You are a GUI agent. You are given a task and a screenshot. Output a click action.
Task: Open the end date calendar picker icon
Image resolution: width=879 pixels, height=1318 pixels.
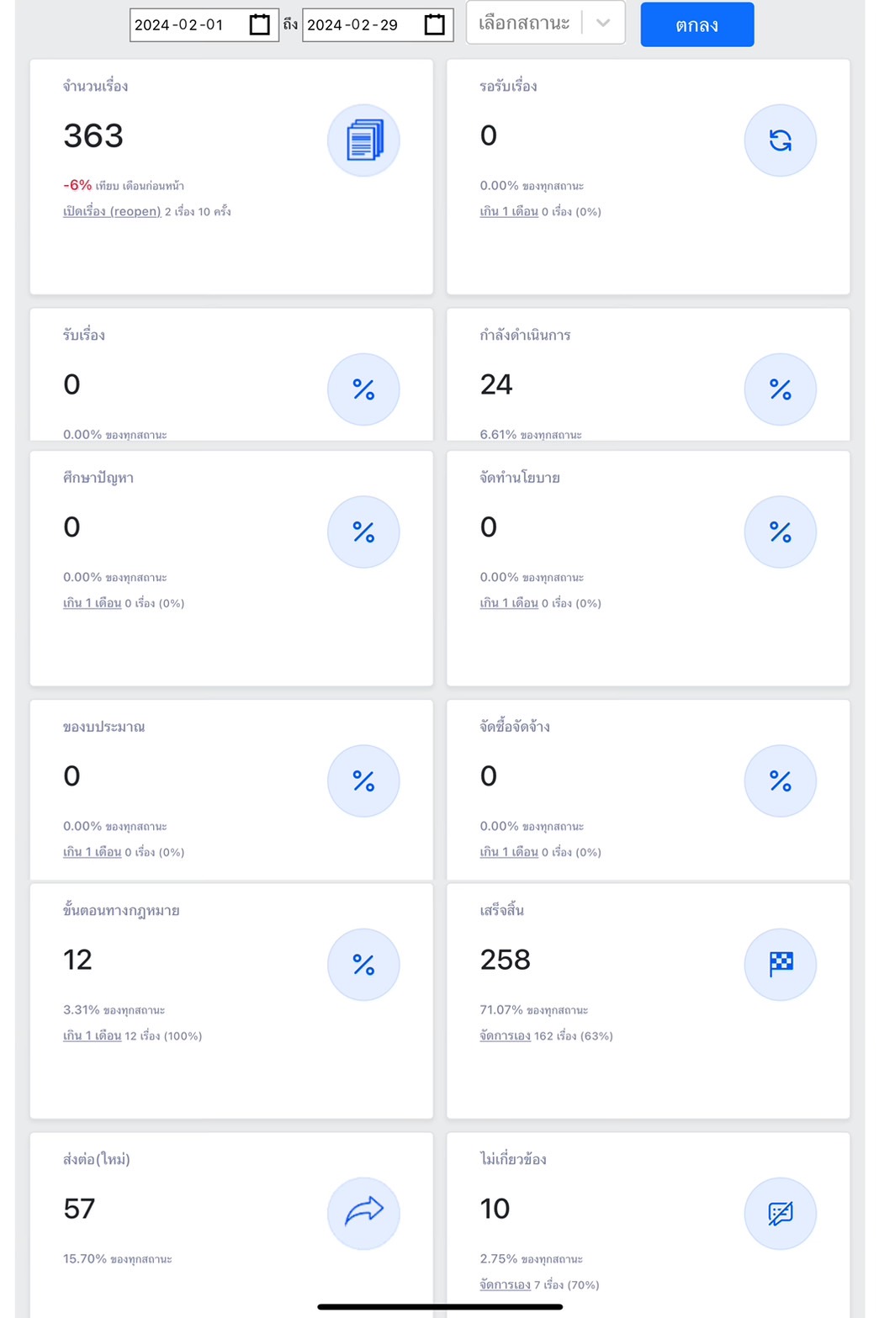[x=434, y=24]
